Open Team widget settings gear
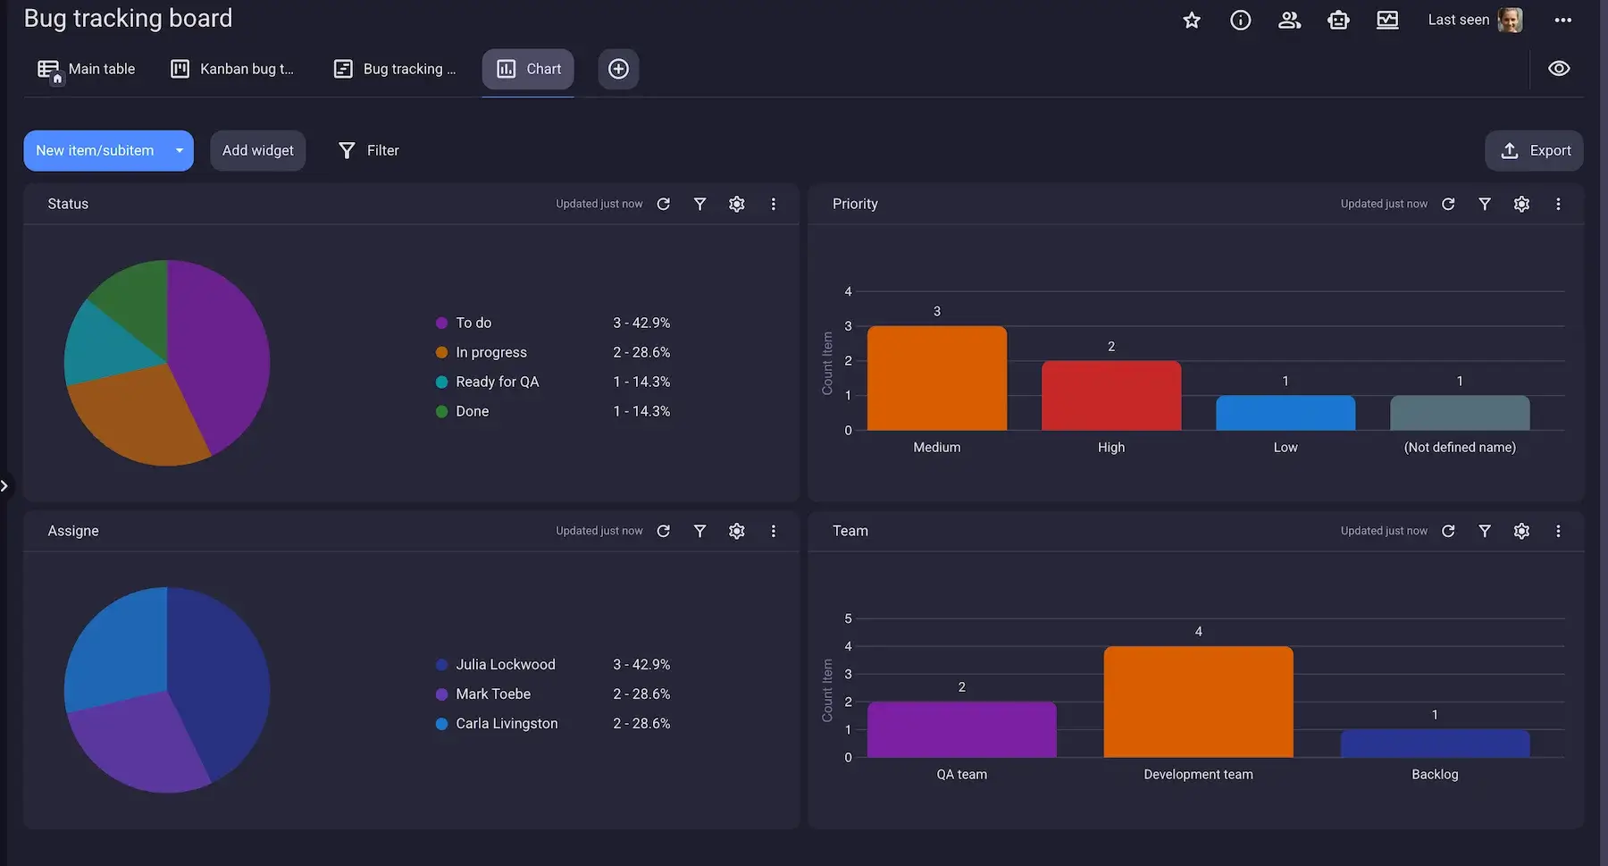 [1522, 531]
